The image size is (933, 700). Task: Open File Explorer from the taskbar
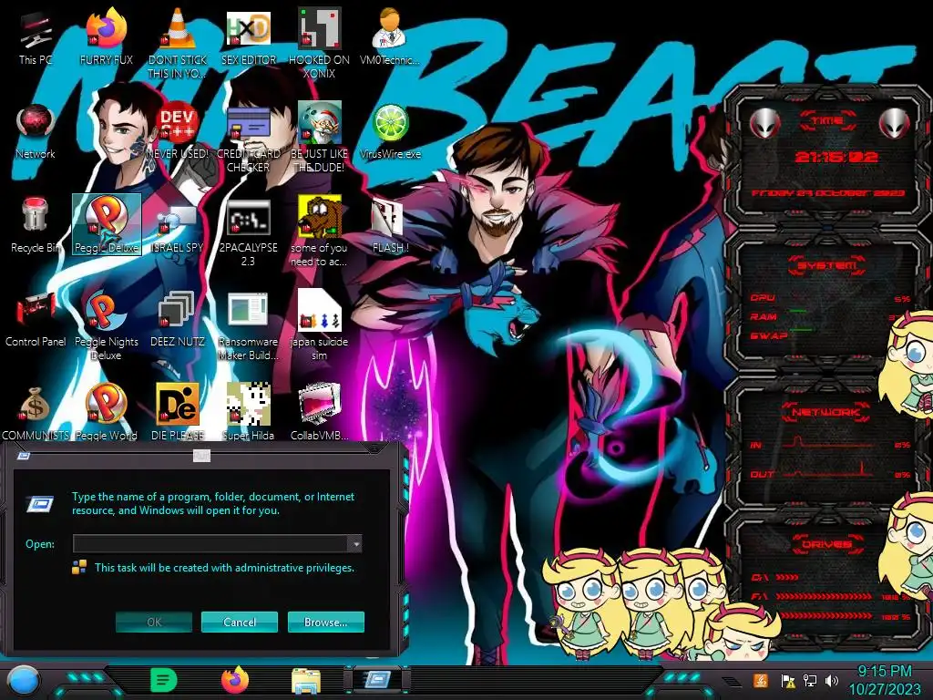pyautogui.click(x=306, y=680)
